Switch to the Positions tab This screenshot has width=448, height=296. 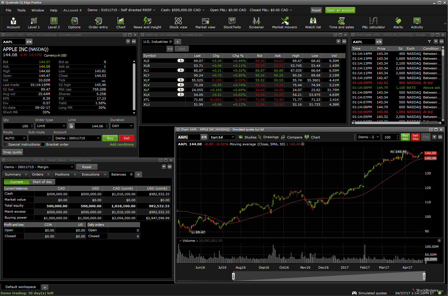[x=62, y=174]
